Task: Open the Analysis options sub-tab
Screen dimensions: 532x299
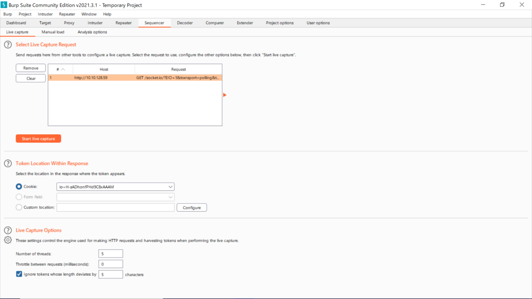Action: tap(92, 32)
